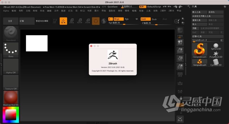Select the Standard brush thumbnail
Image resolution: width=229 pixels, height=124 pixels.
pyautogui.click(x=11, y=34)
